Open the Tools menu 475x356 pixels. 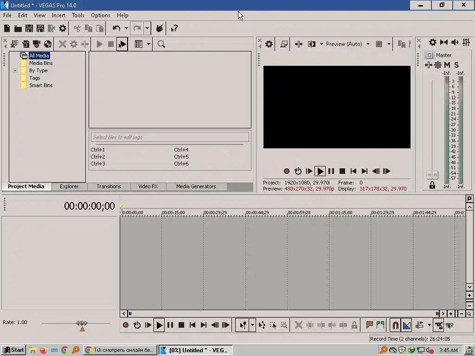tap(78, 15)
